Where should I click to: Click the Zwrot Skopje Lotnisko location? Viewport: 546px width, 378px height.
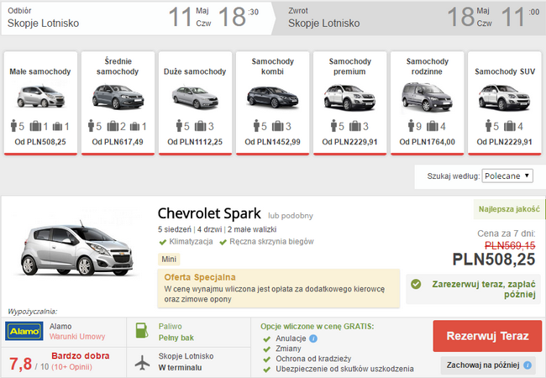[x=324, y=24]
